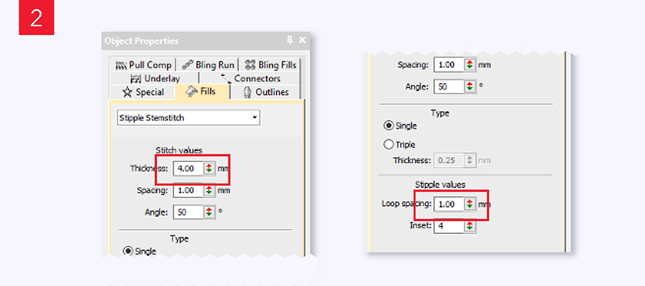Select the Single radio button above Triple
645x286 pixels.
[389, 125]
